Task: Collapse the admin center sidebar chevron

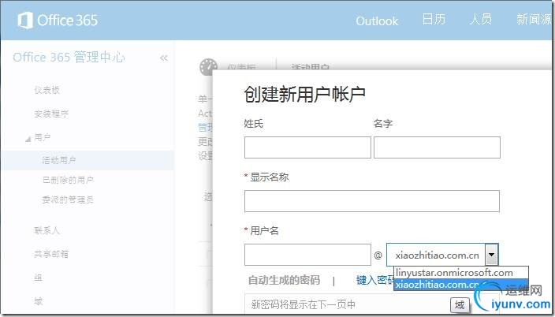Action: [163, 58]
